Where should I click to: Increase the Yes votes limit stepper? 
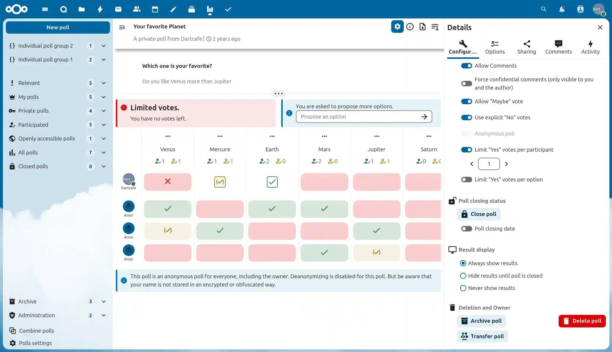506,164
